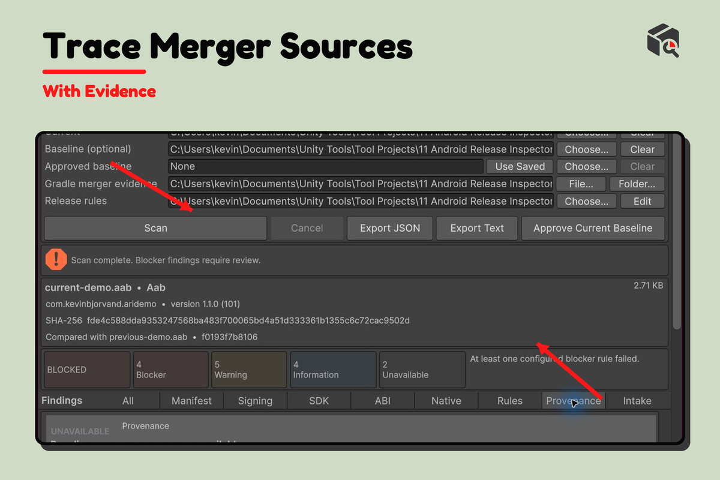This screenshot has height=480, width=720.
Task: Click the 2 Unavailable count tile
Action: click(x=422, y=370)
